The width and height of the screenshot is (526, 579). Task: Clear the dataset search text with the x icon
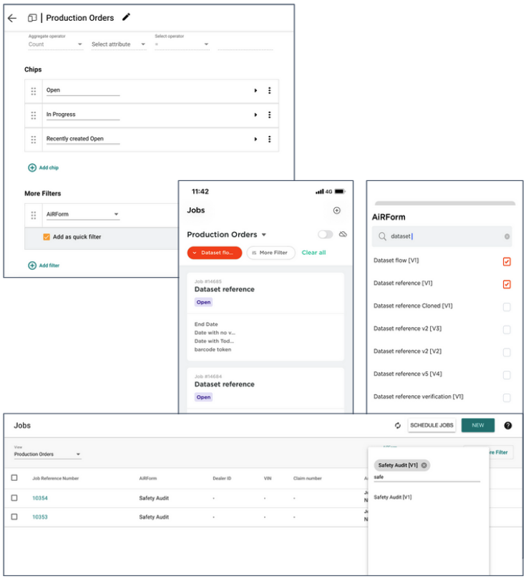[507, 237]
